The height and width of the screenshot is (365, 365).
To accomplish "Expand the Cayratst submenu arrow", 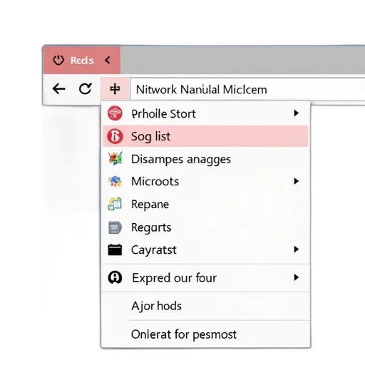I will click(x=296, y=250).
